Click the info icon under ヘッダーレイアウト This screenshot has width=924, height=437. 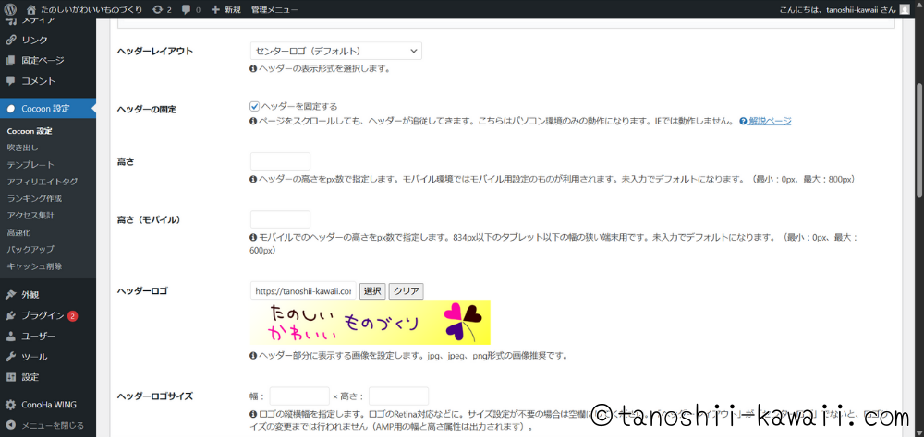253,69
